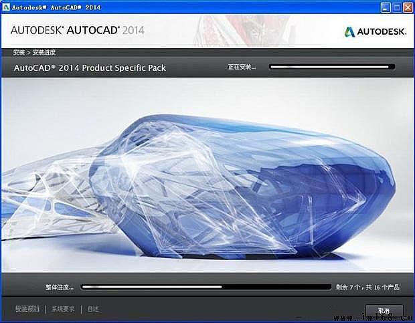Open the 自述 readme link
Image resolution: width=415 pixels, height=323 pixels.
(92, 309)
